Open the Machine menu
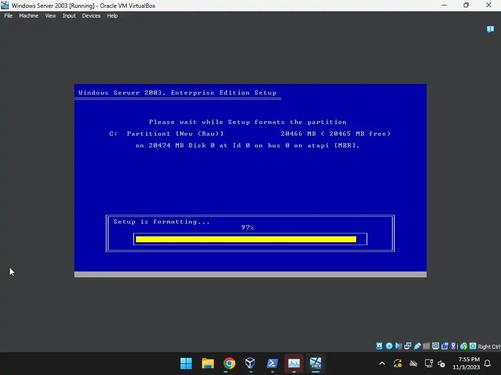Image resolution: width=501 pixels, height=375 pixels. tap(29, 16)
